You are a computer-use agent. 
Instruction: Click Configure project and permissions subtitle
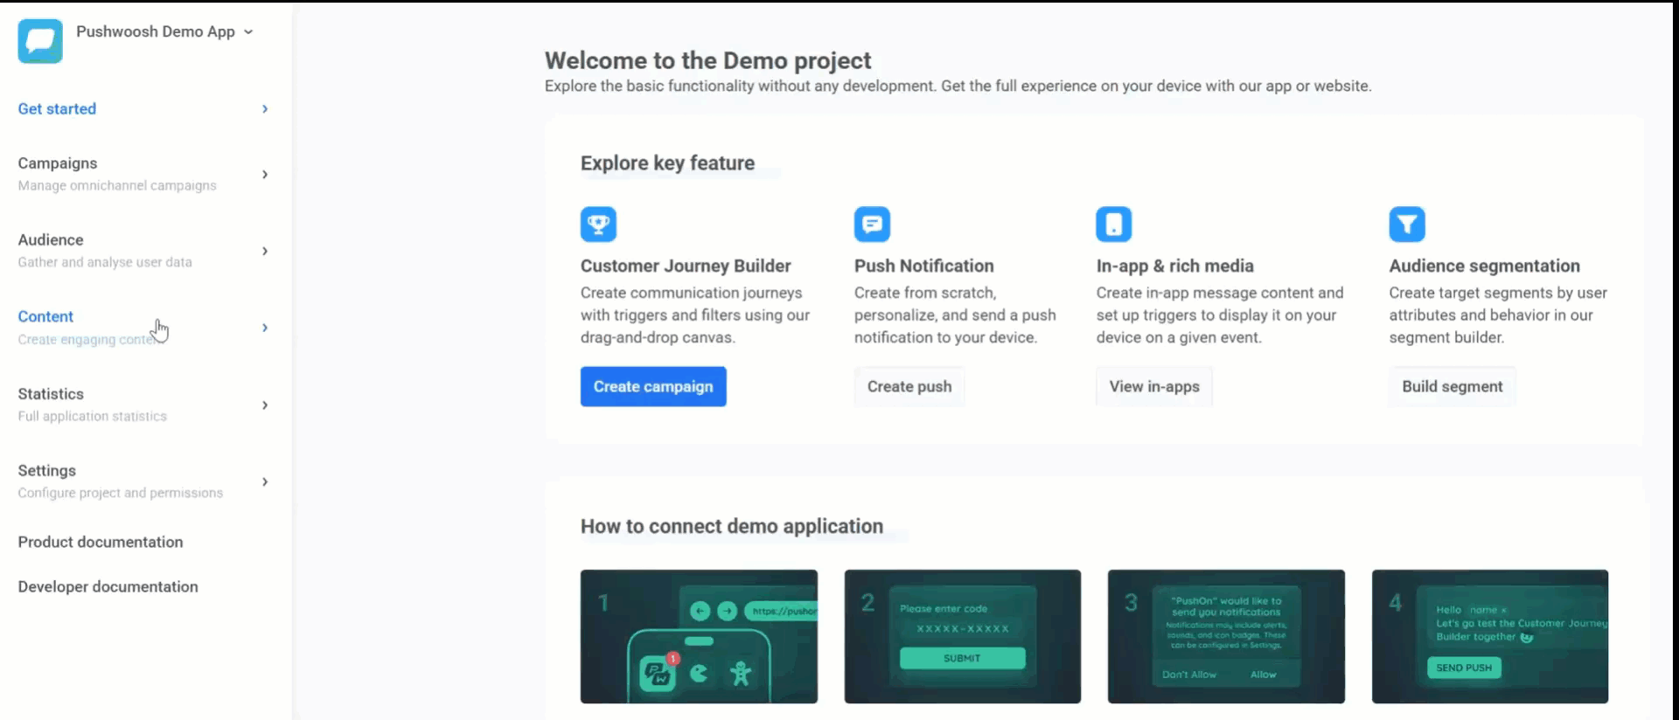tap(121, 494)
